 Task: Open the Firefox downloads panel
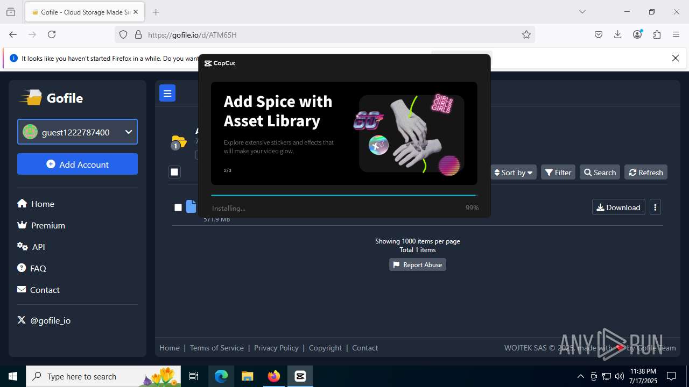[618, 34]
